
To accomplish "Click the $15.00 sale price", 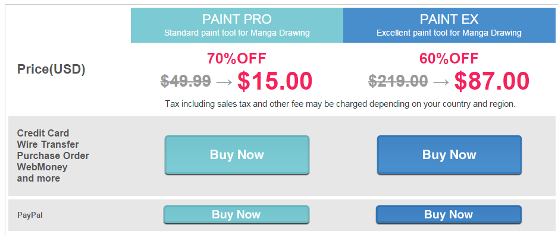I will point(275,81).
